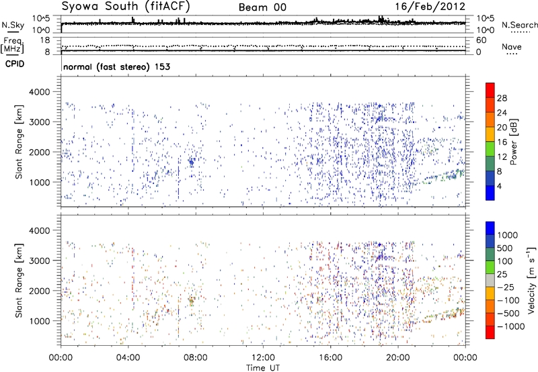Click the '12:00' time axis tick
538x372 pixels.
[x=263, y=358]
